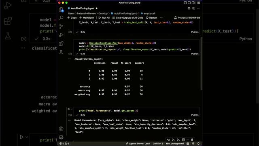Click Cell 5 of 5 status item

point(158,144)
